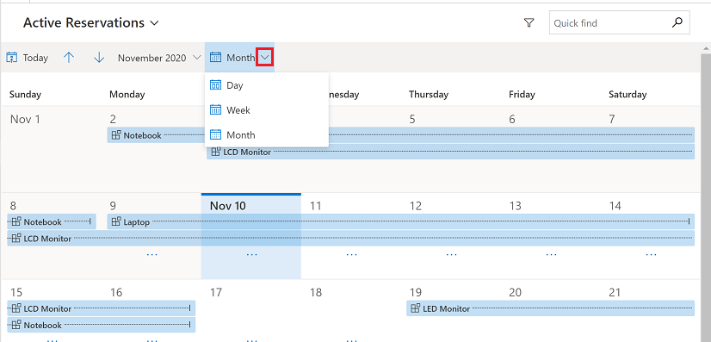The height and width of the screenshot is (342, 711).
Task: Choose Month from the view menu
Action: point(267,134)
